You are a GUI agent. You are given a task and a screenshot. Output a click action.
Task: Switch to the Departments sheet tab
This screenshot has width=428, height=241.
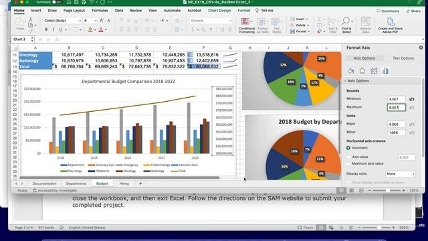click(x=76, y=183)
